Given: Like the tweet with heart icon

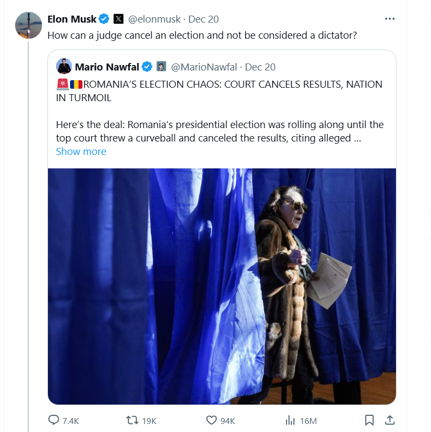Looking at the screenshot, I should coord(212,420).
